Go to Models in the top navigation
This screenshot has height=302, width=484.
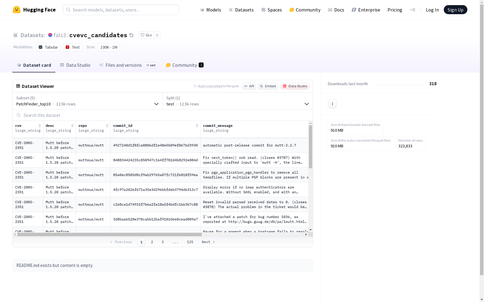click(211, 10)
